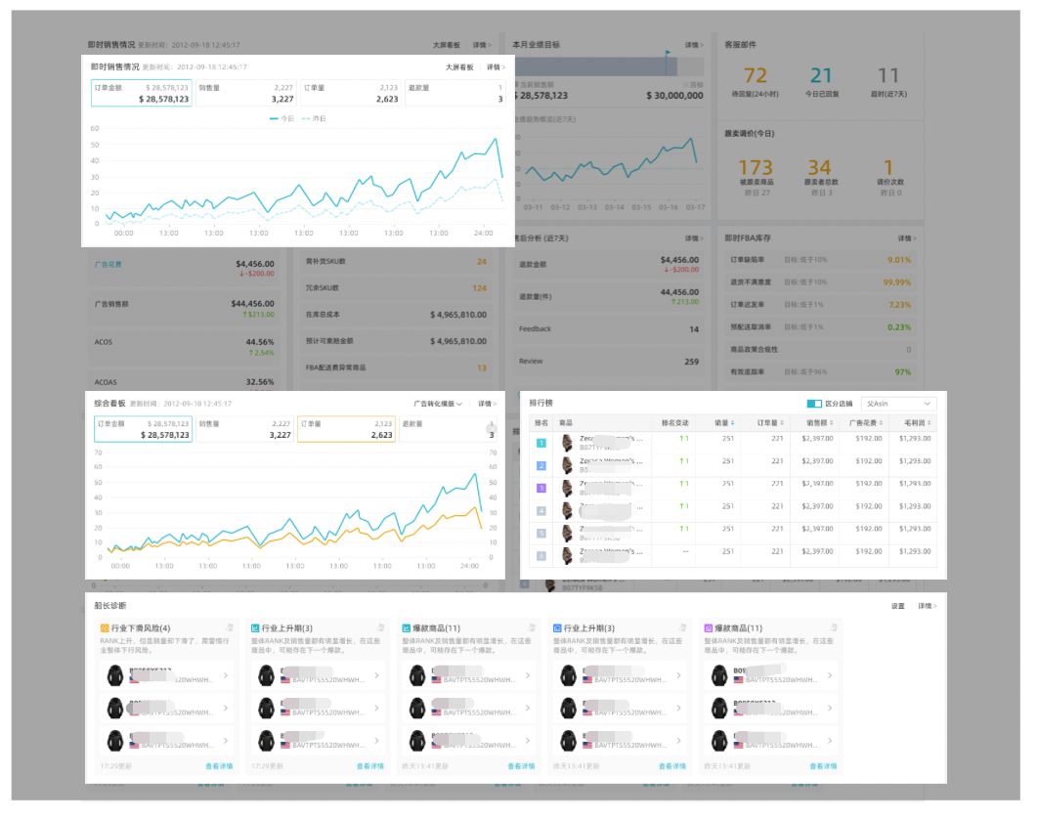This screenshot has height=820, width=1038.
Task: Click the 173 被跟卖商品 count
Action: point(756,167)
